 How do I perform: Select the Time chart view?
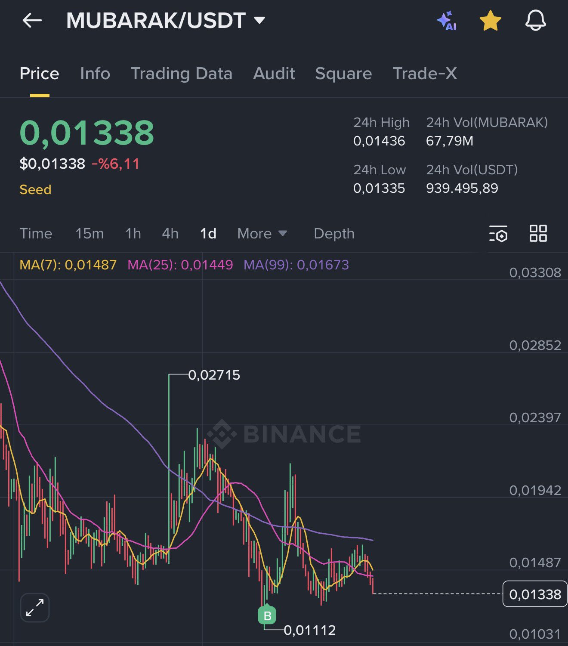36,233
